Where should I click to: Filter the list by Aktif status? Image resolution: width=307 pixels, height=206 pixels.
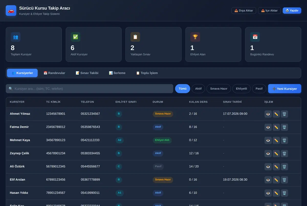tap(198, 89)
